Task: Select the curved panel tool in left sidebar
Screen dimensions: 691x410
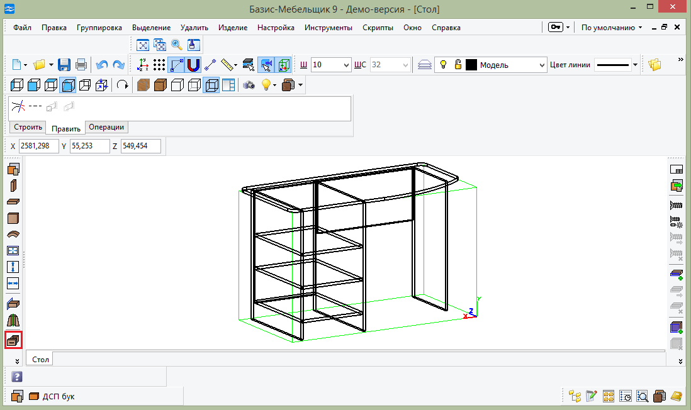Action: 13,235
